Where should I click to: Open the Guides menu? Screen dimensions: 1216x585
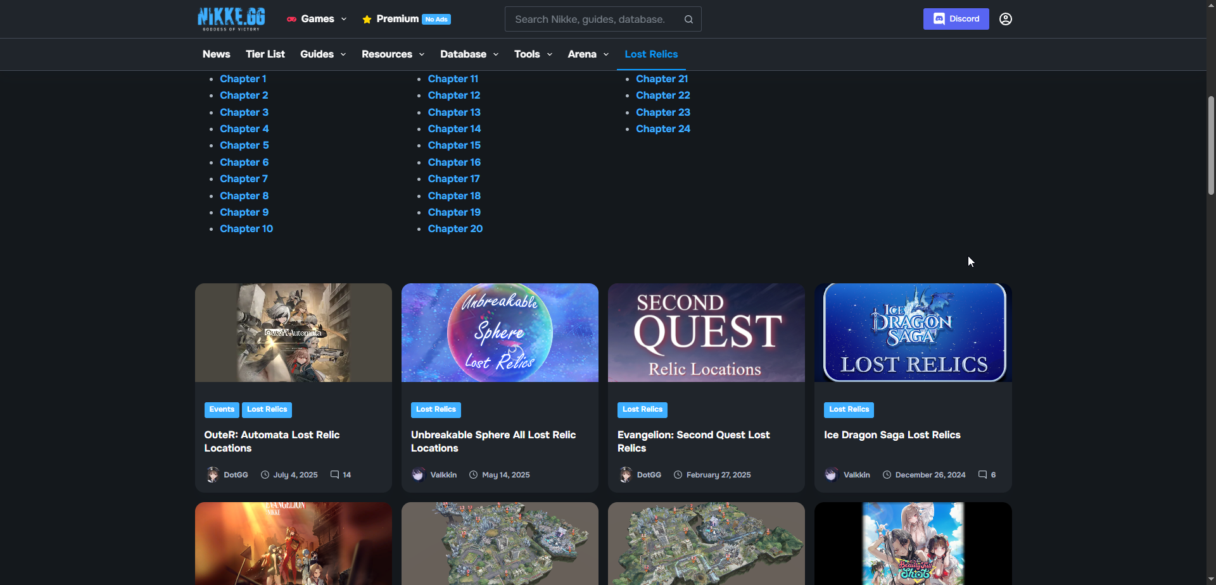[x=317, y=54]
